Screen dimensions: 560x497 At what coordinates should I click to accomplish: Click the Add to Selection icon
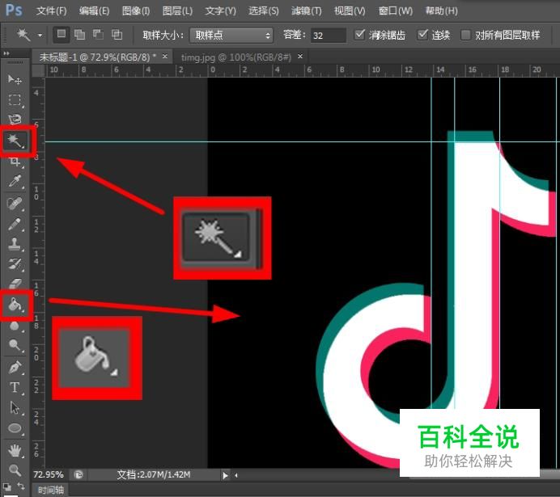pos(79,35)
